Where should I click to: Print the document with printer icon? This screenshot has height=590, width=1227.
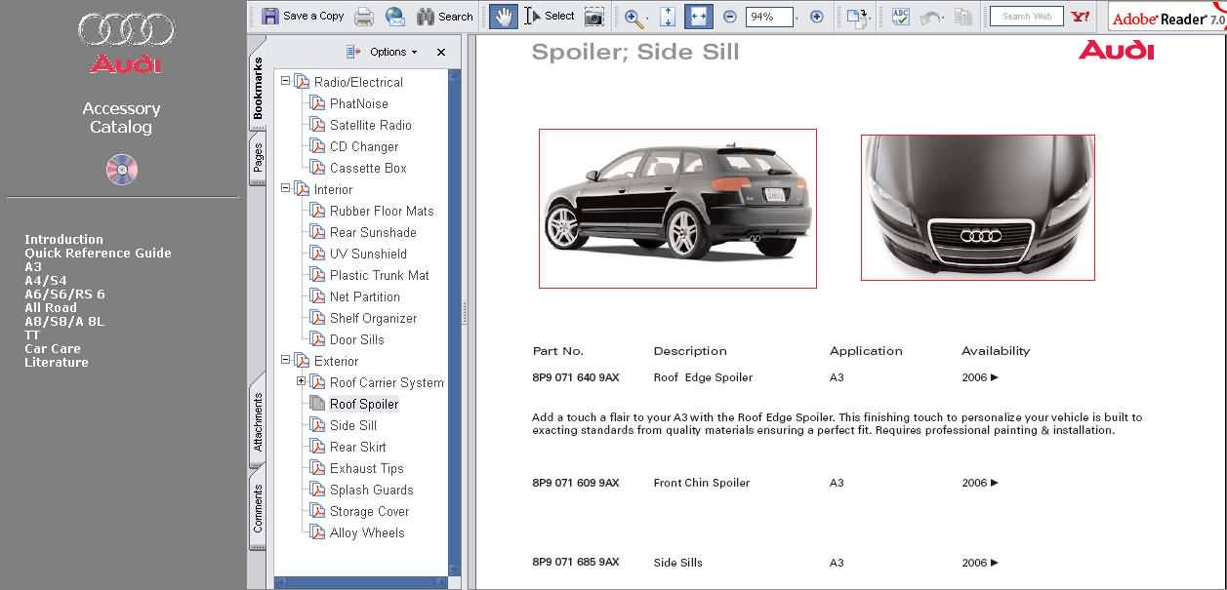(x=364, y=17)
